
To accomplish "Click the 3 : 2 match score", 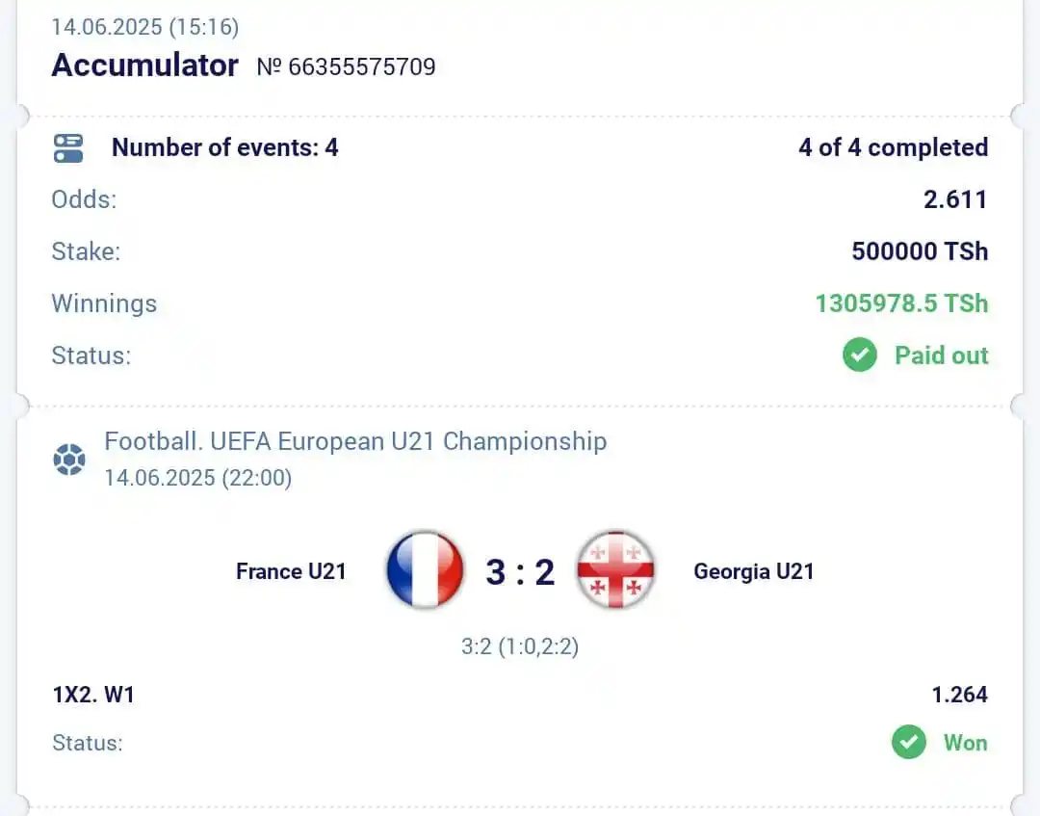I will (520, 572).
